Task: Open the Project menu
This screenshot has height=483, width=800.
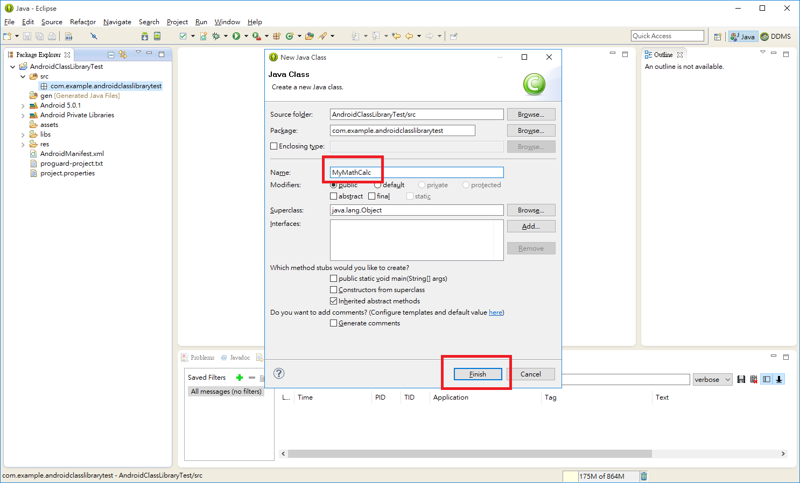Action: pos(177,22)
